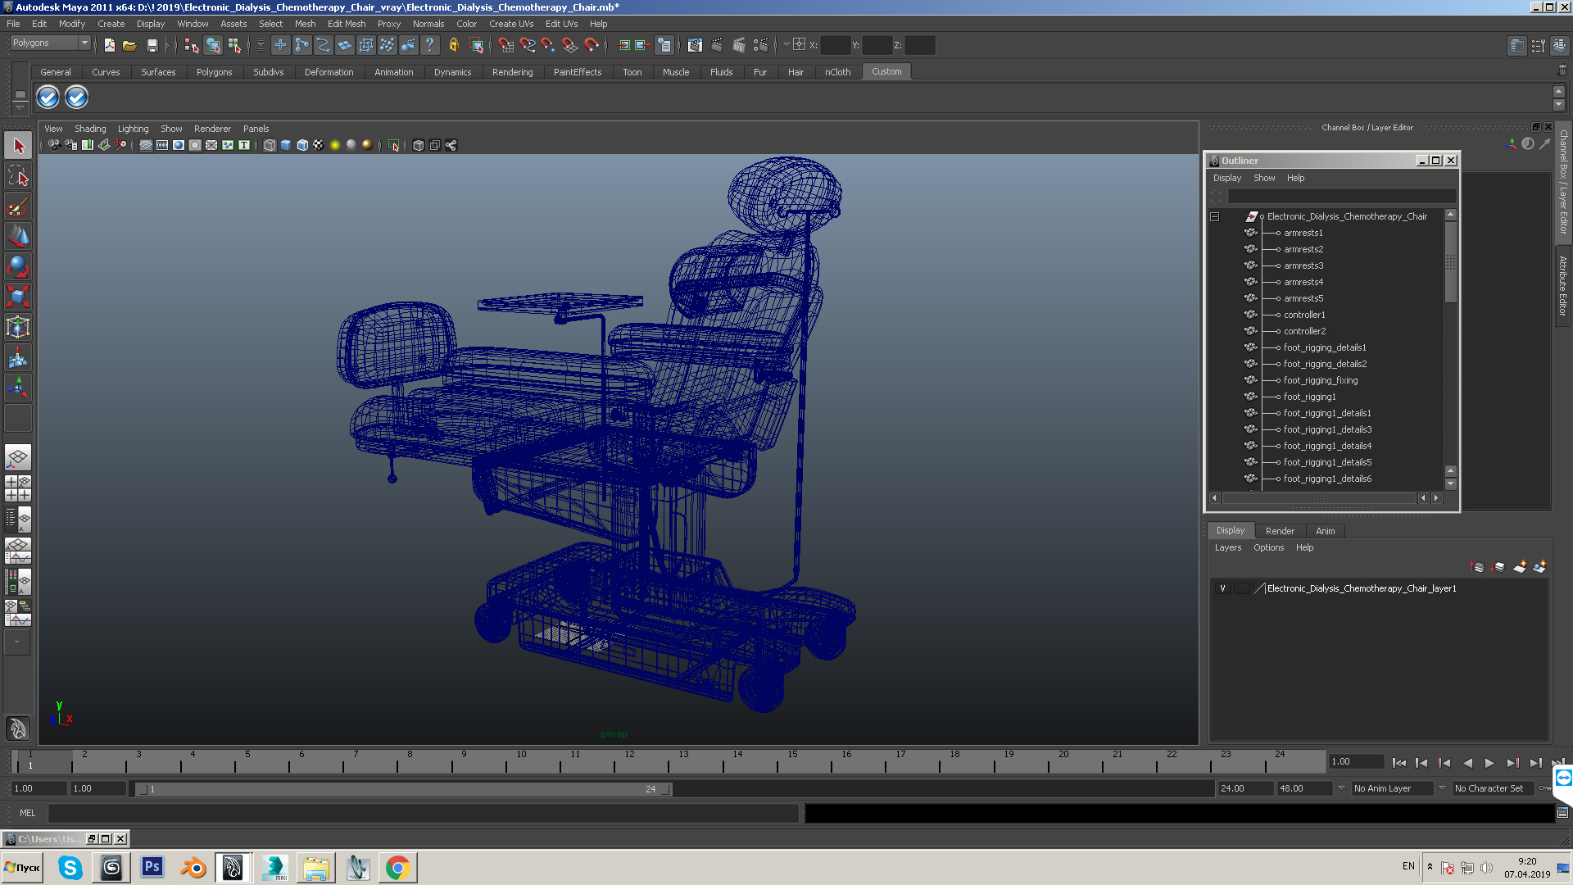Viewport: 1573px width, 885px height.
Task: Toggle use all lights yellow sphere icon
Action: (x=335, y=145)
